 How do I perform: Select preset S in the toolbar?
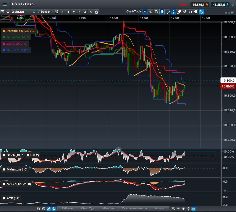[62, 12]
